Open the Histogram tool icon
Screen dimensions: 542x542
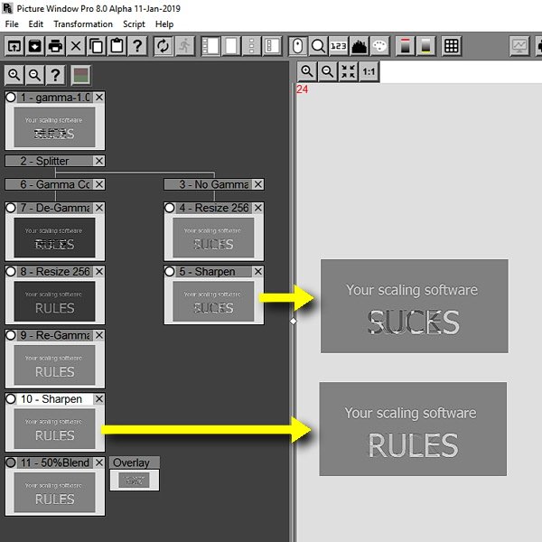[x=359, y=46]
